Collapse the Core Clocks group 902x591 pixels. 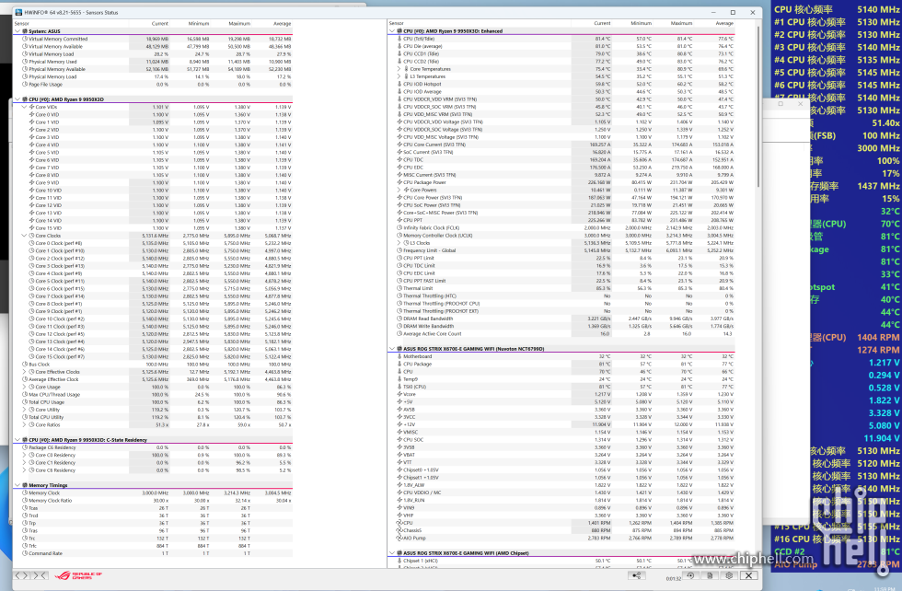click(x=24, y=236)
